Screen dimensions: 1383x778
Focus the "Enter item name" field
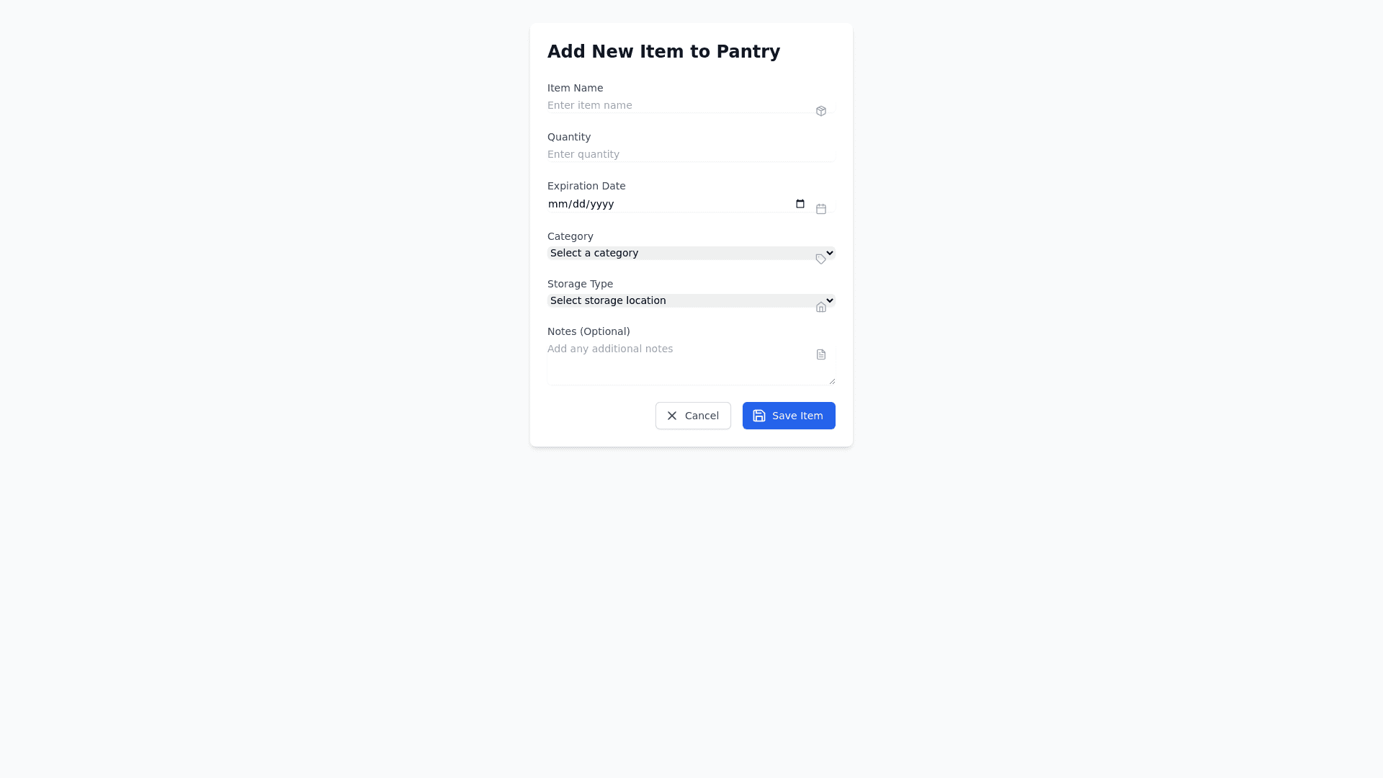tap(677, 105)
